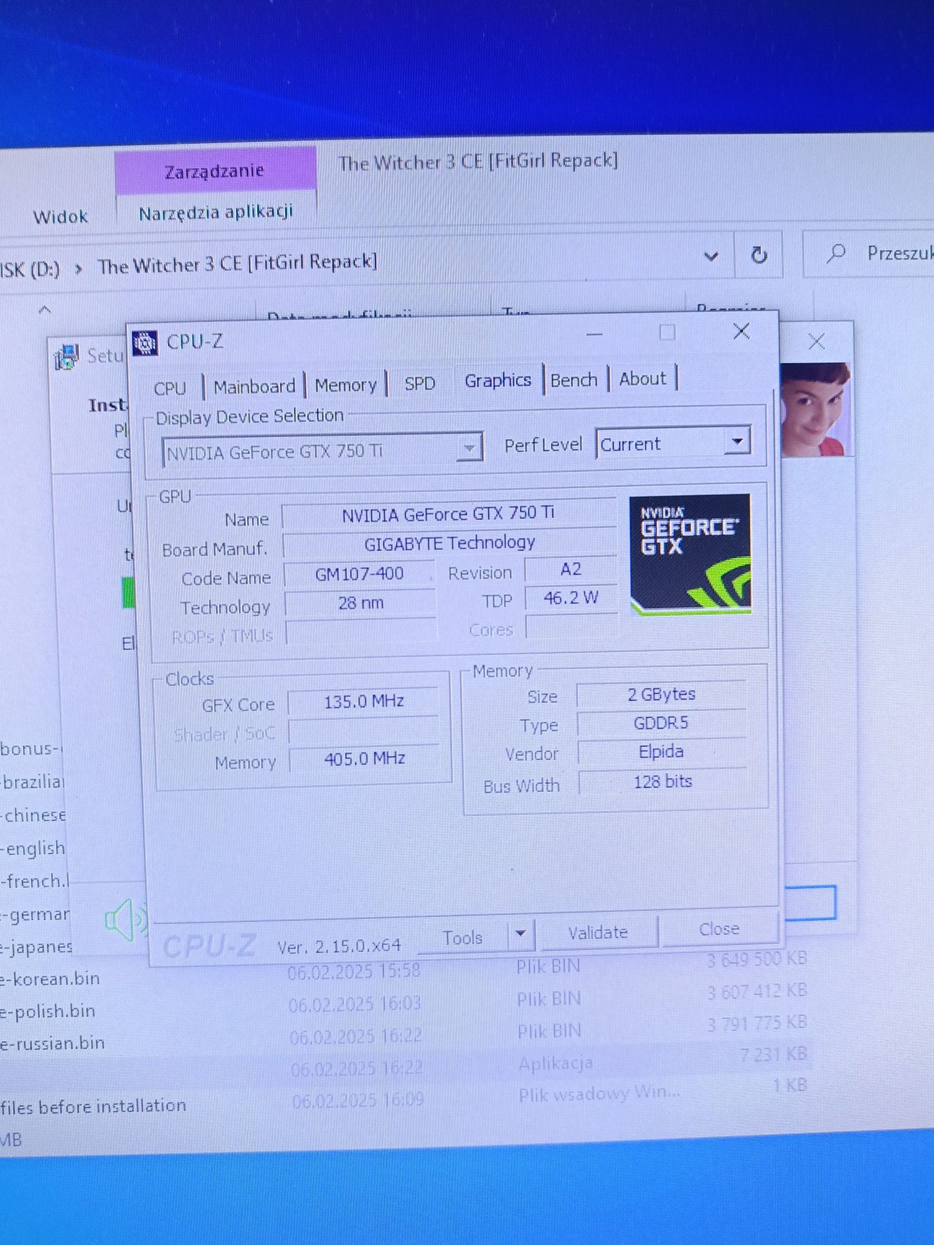Click the blue-outlined installer button

tap(809, 903)
